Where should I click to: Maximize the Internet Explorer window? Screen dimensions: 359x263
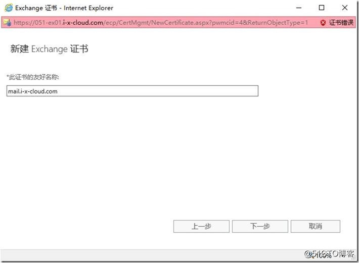[x=322, y=8]
